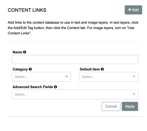Screen dimensions: 147x131
Task: Open the Default Item dropdown arrow
Action: (134, 76)
